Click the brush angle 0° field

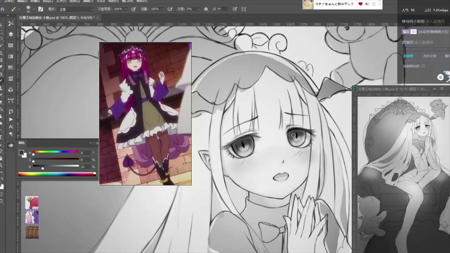[222, 9]
